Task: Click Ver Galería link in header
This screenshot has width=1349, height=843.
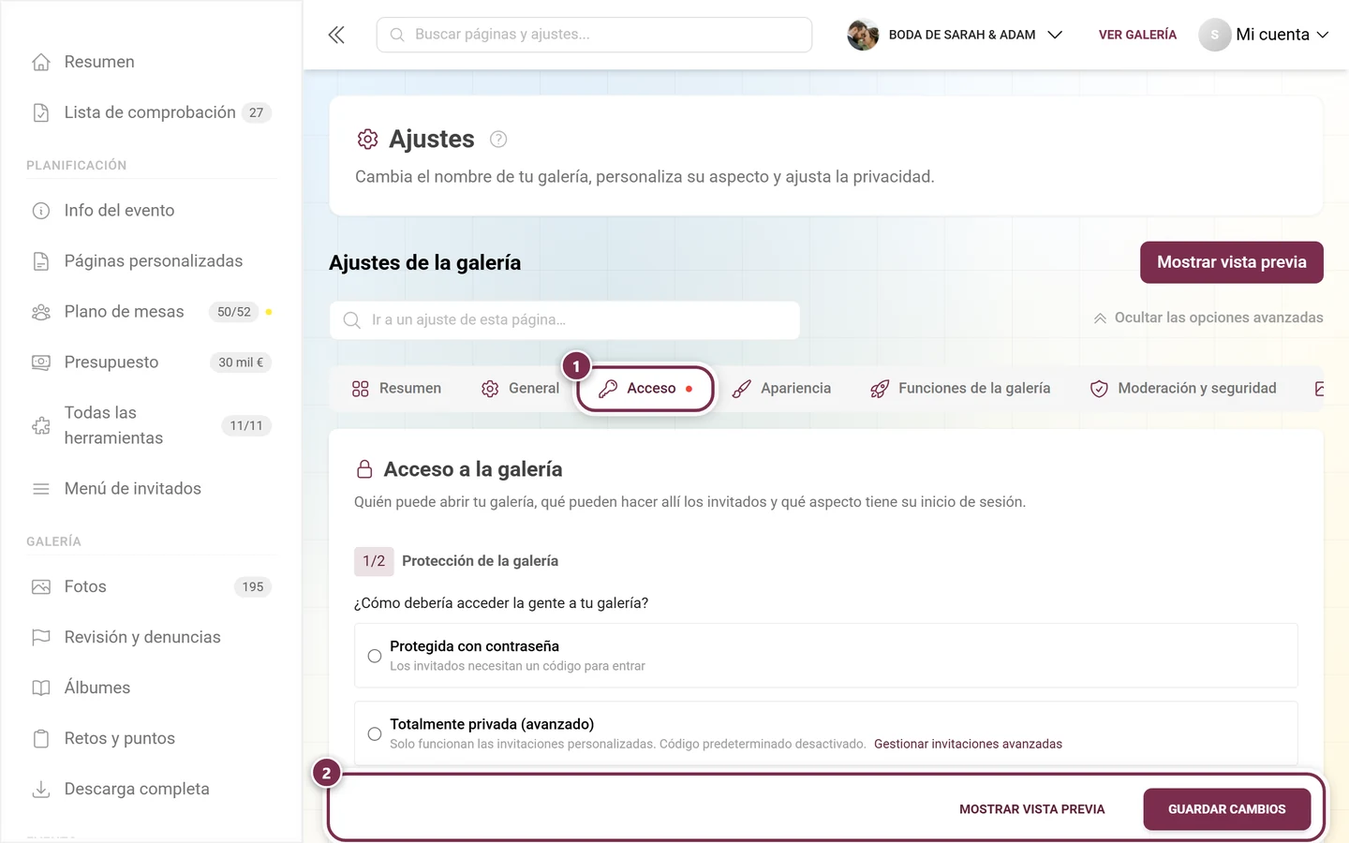Action: pyautogui.click(x=1137, y=35)
